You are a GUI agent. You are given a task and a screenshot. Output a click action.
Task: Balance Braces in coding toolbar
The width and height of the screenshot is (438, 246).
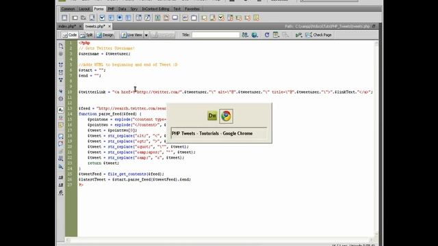click(x=61, y=98)
